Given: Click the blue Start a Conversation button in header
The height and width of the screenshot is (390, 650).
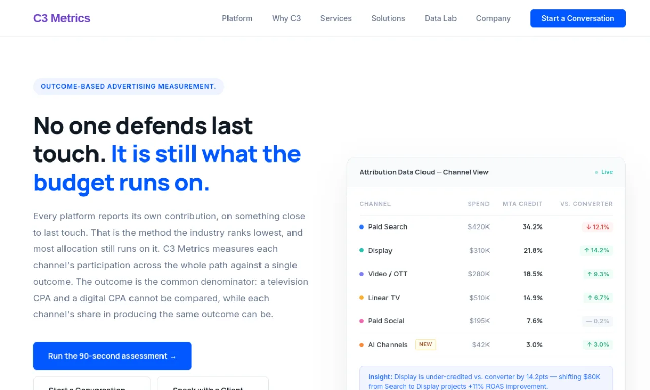Looking at the screenshot, I should point(578,18).
